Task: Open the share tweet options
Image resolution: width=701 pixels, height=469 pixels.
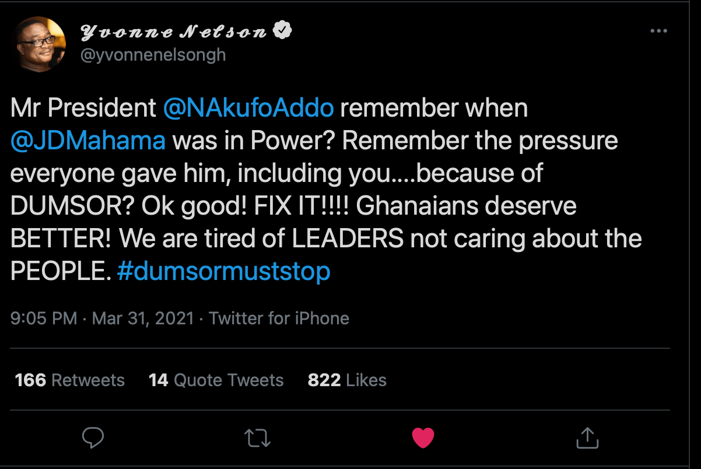Action: 587,437
